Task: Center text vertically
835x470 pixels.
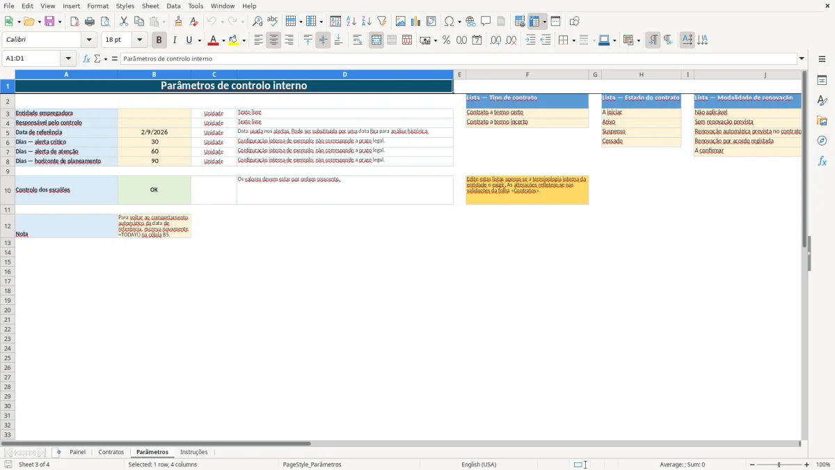Action: click(323, 40)
